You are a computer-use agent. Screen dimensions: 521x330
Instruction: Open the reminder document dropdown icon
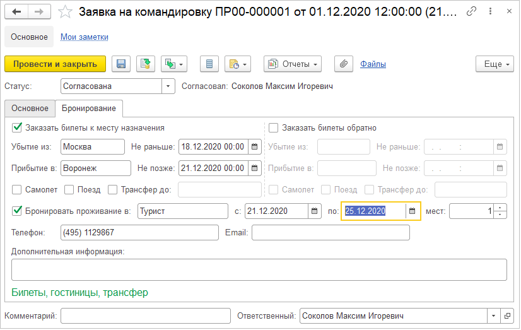pos(238,64)
